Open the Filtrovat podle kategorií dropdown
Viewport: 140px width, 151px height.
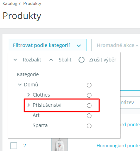tap(47, 45)
